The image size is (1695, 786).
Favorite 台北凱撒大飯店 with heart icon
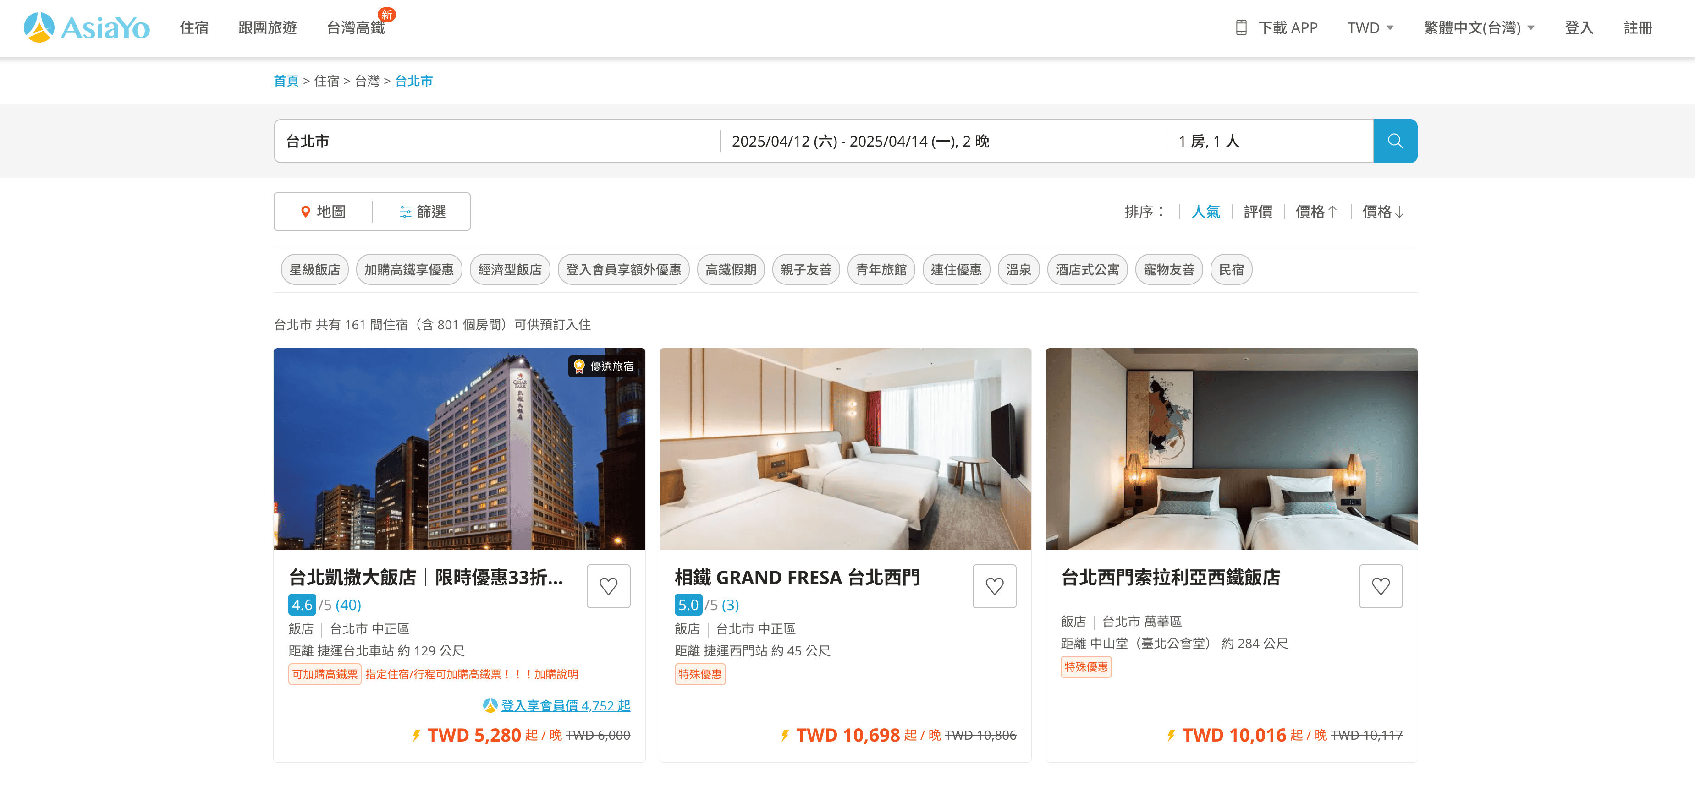click(608, 585)
